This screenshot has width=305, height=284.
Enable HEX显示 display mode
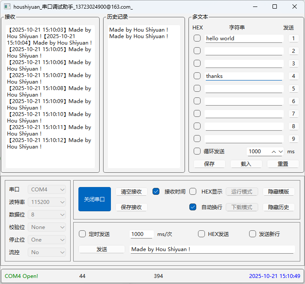click(x=193, y=191)
